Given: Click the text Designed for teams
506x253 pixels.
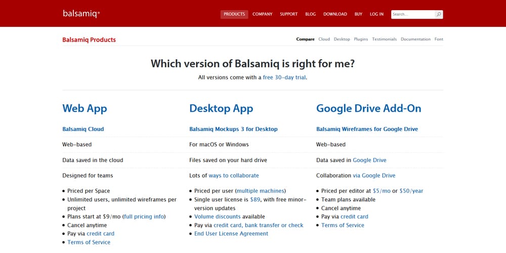Looking at the screenshot, I should tap(88, 176).
